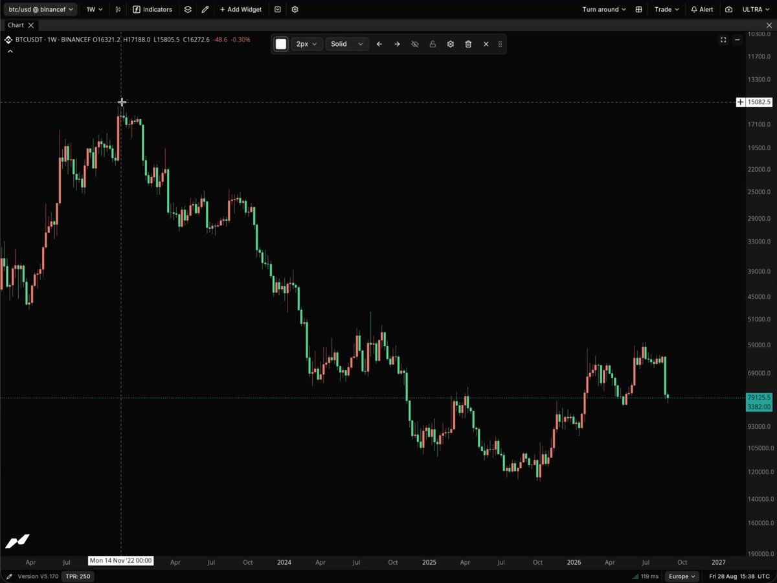Click the right arrow in drawing toolbar
The width and height of the screenshot is (777, 583).
coord(397,44)
